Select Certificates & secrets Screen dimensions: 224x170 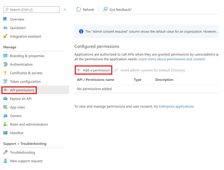coord(26,73)
